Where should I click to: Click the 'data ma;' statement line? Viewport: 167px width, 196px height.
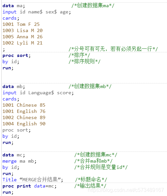pyautogui.click(x=14, y=6)
